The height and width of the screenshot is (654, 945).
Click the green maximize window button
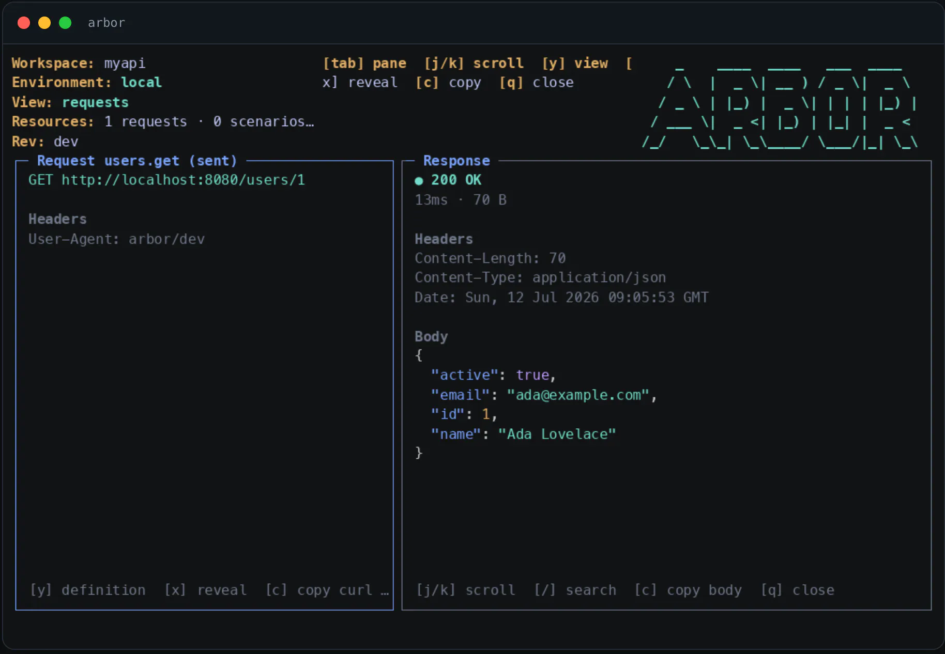[x=65, y=23]
